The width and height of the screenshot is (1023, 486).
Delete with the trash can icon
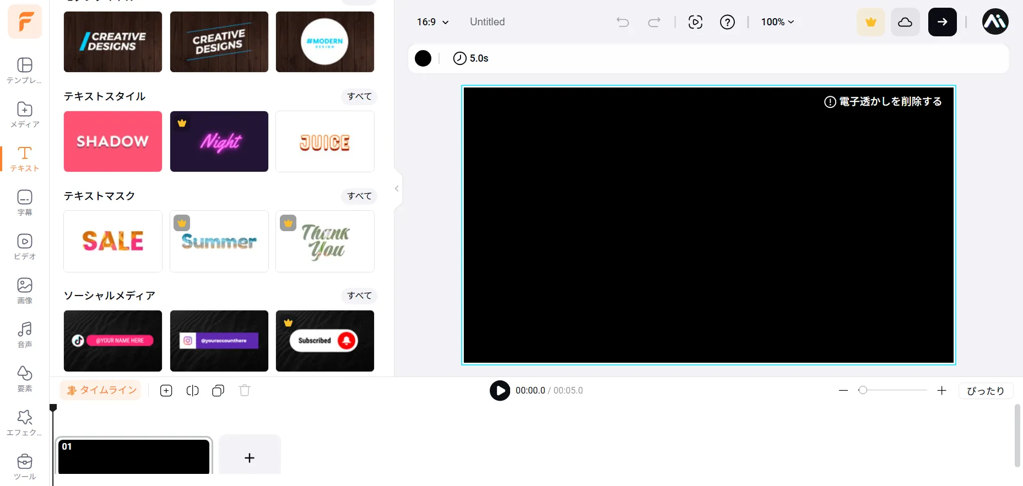(245, 391)
